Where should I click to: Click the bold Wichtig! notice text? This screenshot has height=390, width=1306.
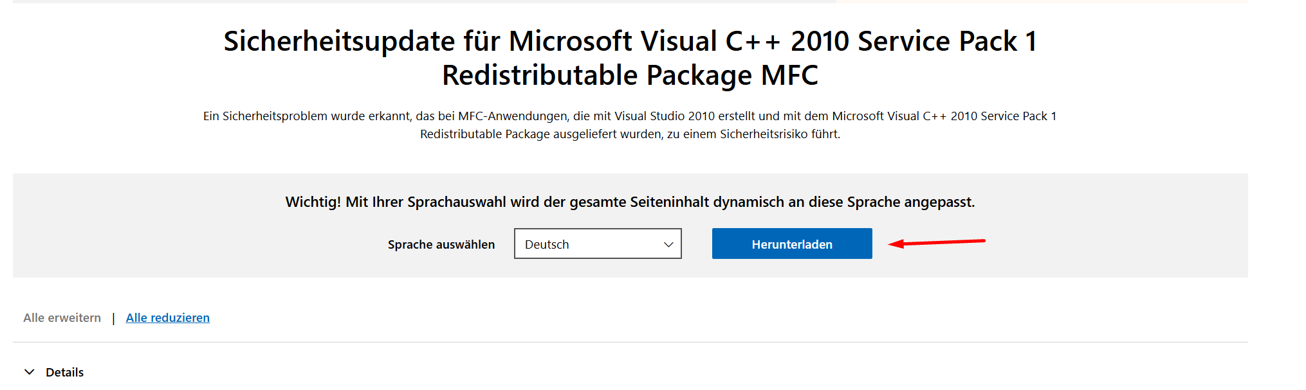(x=630, y=202)
